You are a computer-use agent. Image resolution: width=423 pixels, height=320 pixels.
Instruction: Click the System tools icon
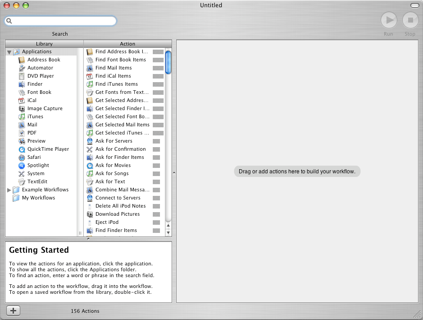pos(22,173)
